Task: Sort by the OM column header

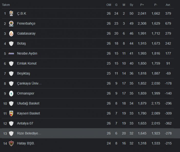Action: click(109, 5)
